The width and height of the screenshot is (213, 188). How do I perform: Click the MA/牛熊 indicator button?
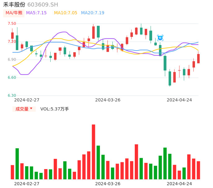tap(14, 13)
